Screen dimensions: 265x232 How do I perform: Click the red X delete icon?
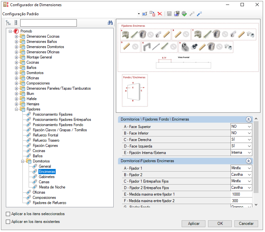pyautogui.click(x=160, y=14)
